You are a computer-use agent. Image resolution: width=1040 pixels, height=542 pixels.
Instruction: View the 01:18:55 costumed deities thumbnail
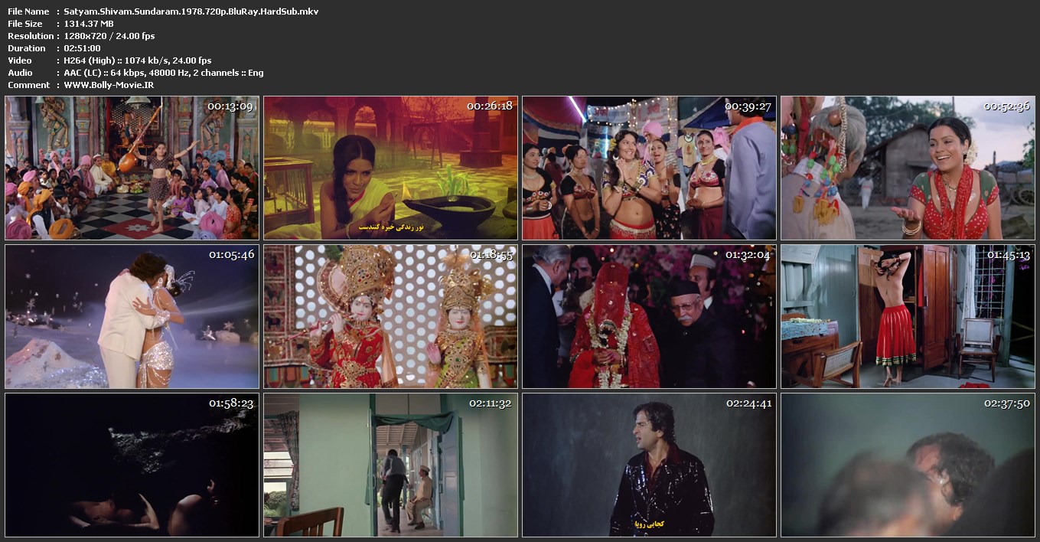pyautogui.click(x=390, y=316)
